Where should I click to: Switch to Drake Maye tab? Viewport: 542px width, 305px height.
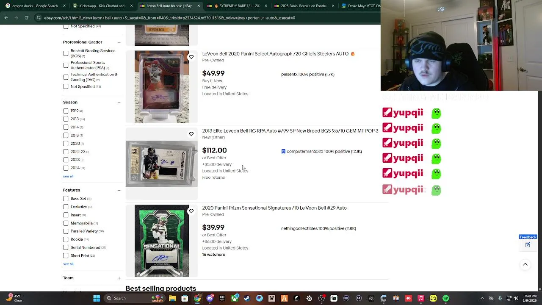click(x=360, y=6)
